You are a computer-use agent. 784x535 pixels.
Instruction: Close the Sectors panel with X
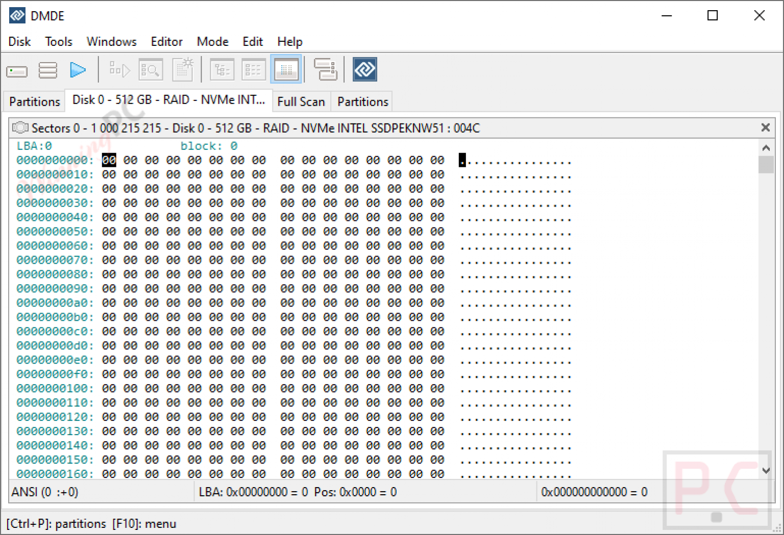pyautogui.click(x=765, y=128)
